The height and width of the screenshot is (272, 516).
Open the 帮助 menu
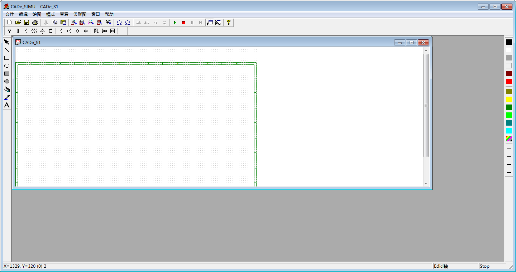click(x=109, y=14)
